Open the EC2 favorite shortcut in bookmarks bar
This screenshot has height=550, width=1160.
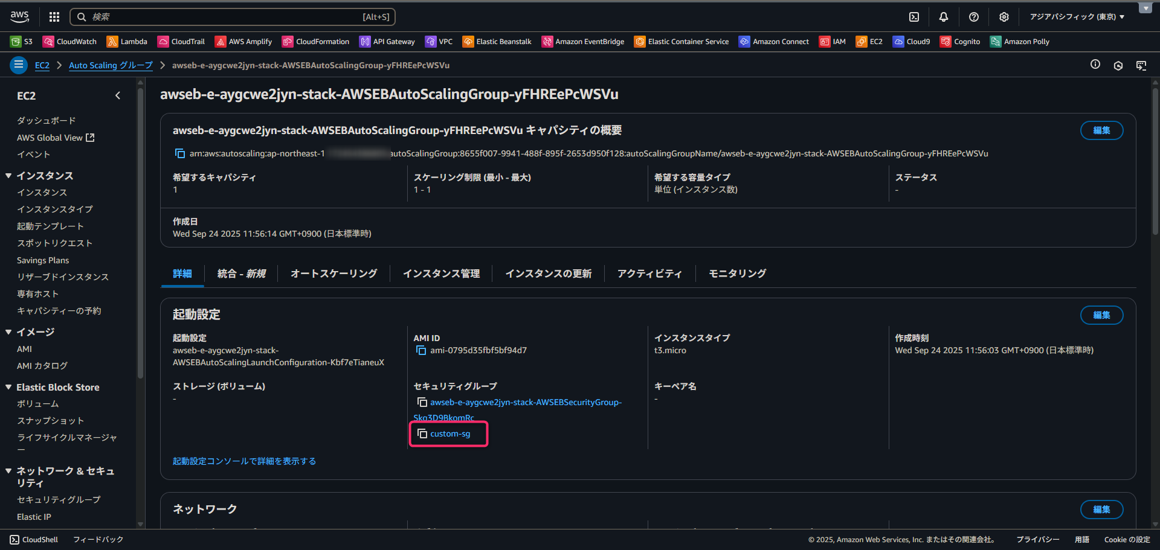pyautogui.click(x=869, y=42)
